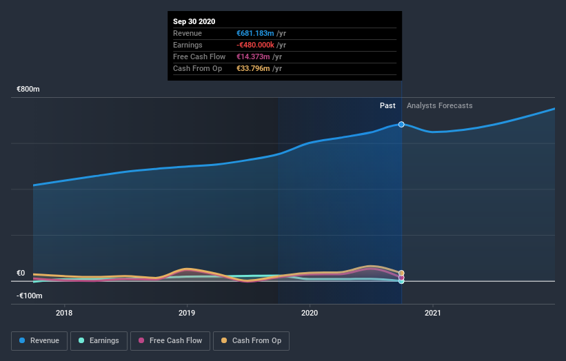The image size is (566, 361).
Task: Select the pink Free Cash Flow data point
Action: coord(401,278)
